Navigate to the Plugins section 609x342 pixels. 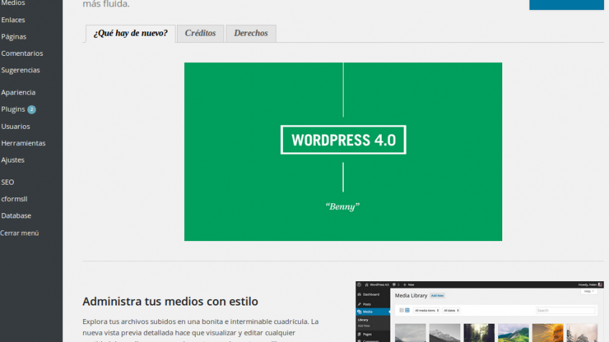click(x=13, y=109)
